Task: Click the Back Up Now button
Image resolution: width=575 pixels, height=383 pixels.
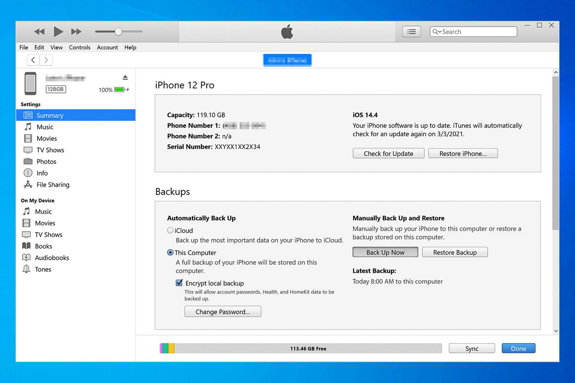Action: coord(385,252)
